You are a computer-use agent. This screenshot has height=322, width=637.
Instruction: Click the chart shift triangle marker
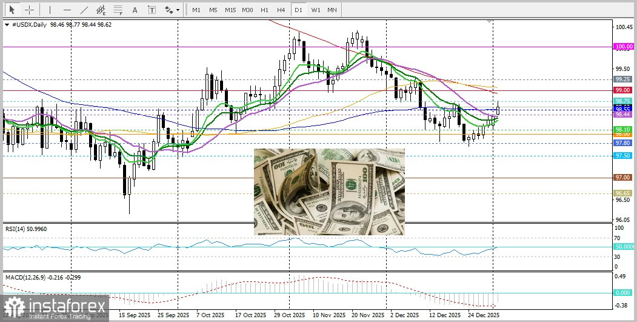490,21
